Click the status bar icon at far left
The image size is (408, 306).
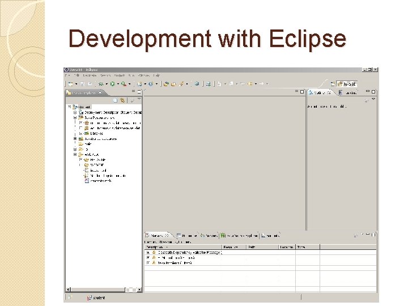pos(70,297)
